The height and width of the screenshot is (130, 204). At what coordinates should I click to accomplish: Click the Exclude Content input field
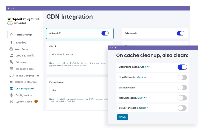pyautogui.click(x=78, y=90)
